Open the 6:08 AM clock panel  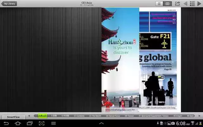(x=183, y=123)
